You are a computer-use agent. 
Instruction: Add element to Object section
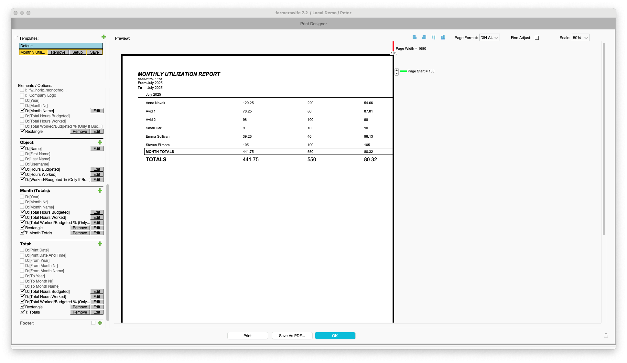(100, 142)
